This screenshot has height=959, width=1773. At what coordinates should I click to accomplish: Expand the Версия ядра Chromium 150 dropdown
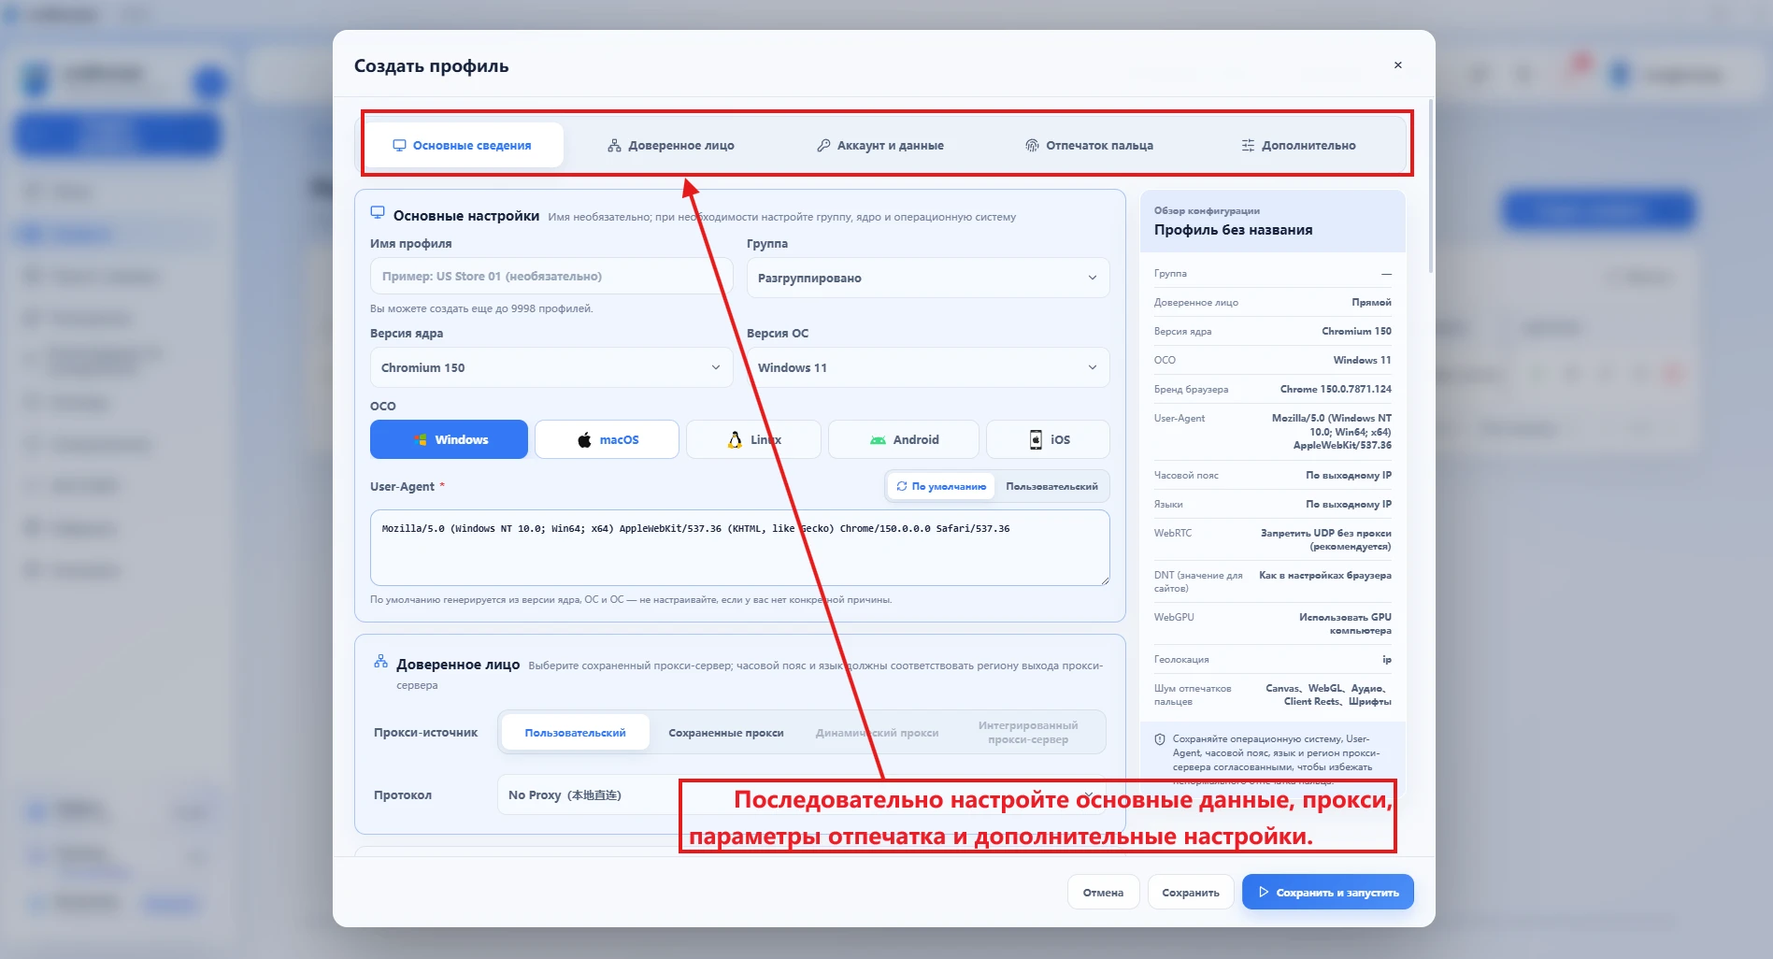[551, 367]
